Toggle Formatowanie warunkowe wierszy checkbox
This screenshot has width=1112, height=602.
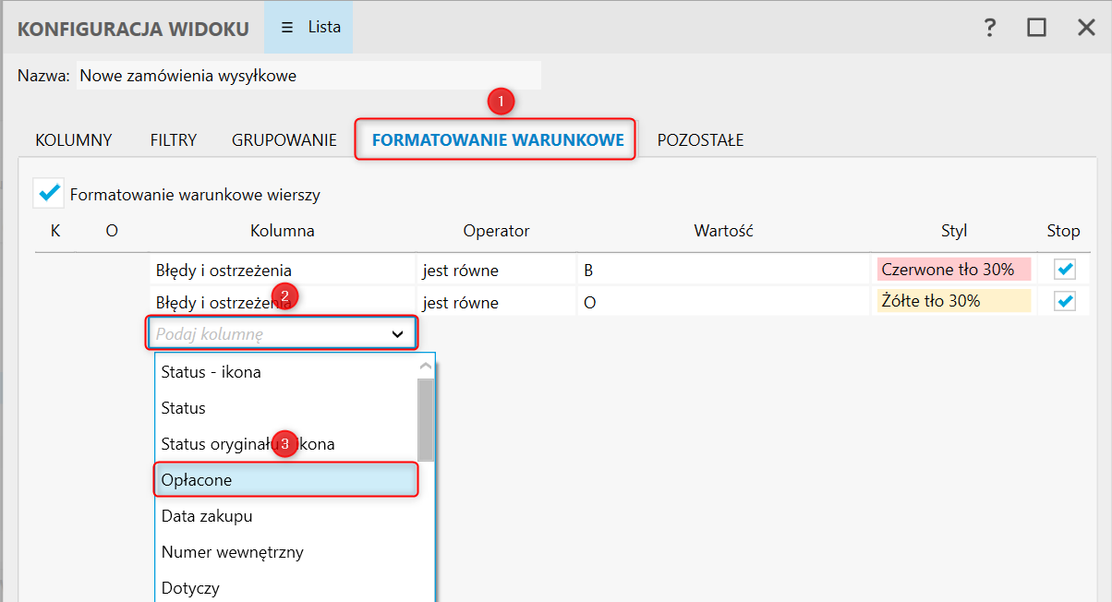pos(48,194)
